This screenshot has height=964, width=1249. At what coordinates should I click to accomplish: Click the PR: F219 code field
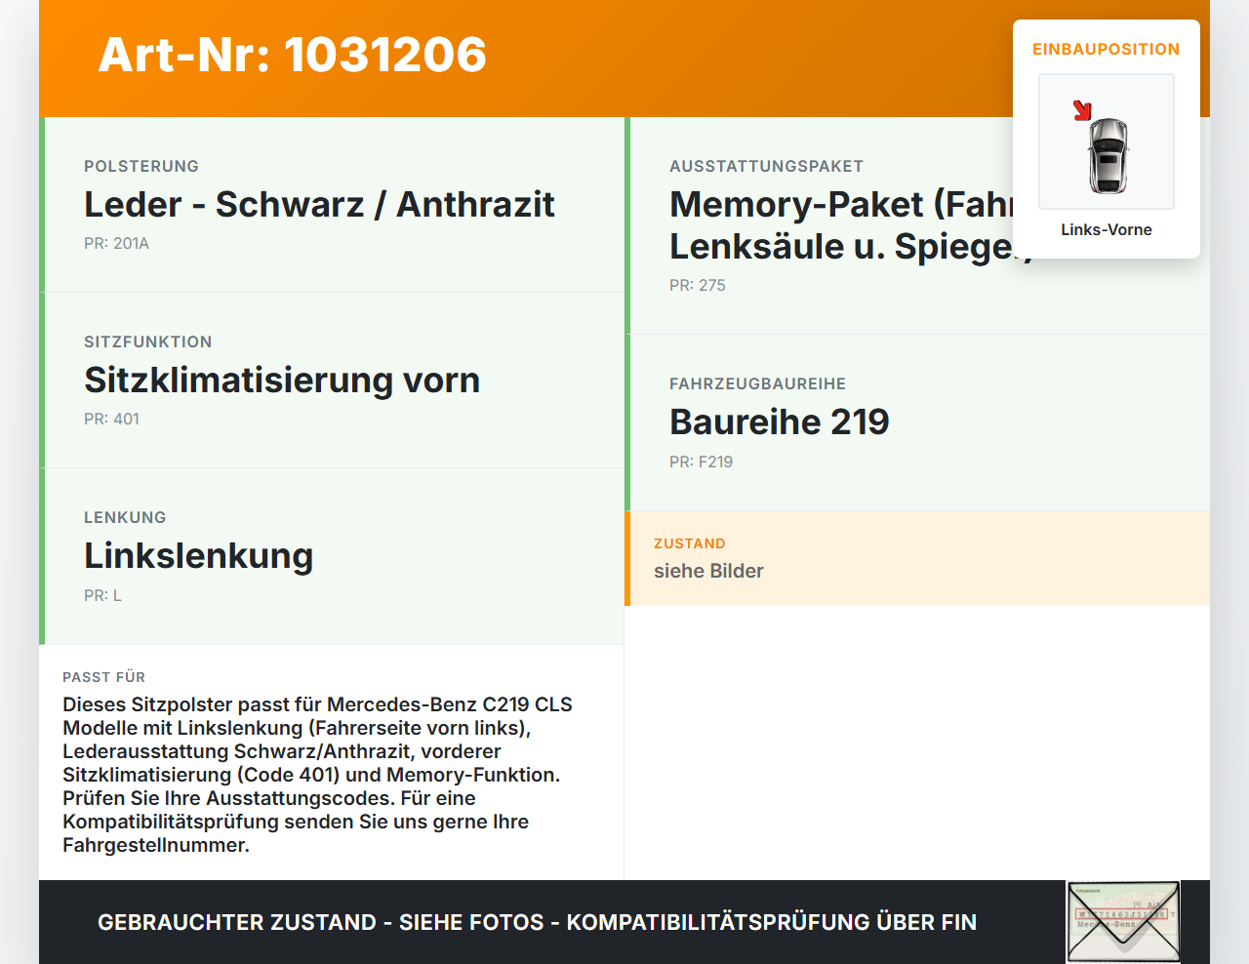(701, 462)
